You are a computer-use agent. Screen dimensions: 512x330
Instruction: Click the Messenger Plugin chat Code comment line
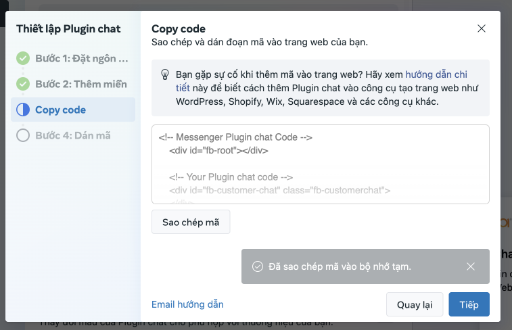click(x=235, y=137)
